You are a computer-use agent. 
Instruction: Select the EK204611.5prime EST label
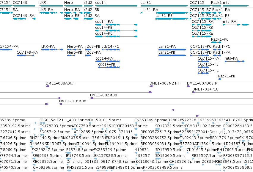122,138
